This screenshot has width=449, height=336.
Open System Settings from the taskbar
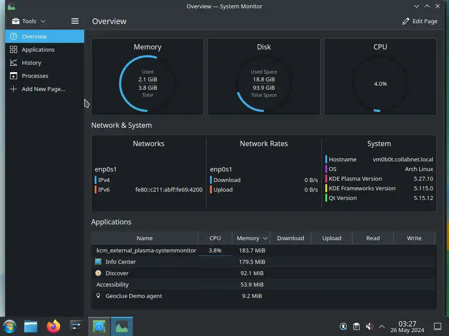click(75, 326)
